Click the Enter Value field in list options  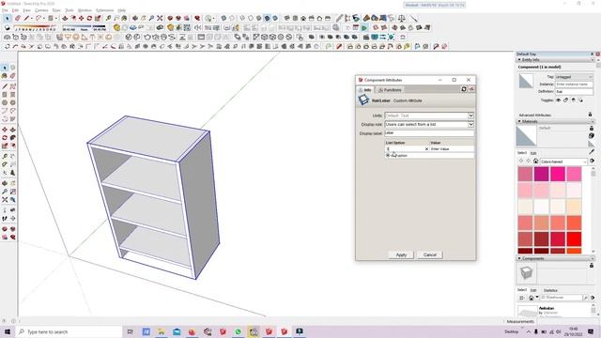point(452,148)
